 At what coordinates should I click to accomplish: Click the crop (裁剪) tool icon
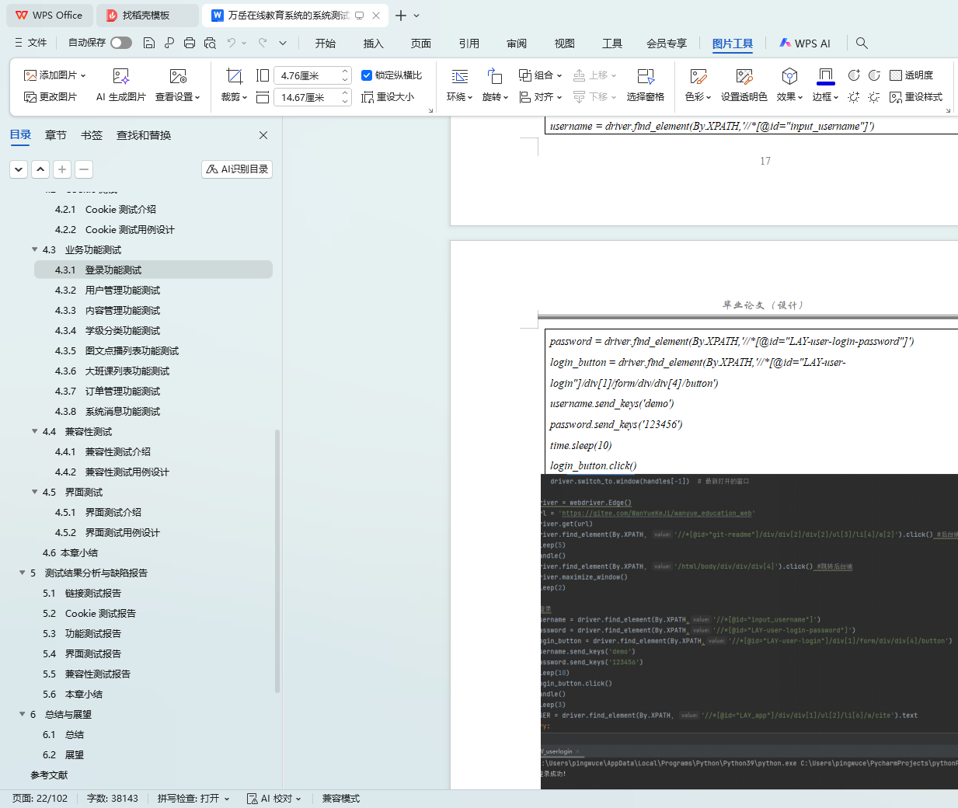click(x=234, y=76)
